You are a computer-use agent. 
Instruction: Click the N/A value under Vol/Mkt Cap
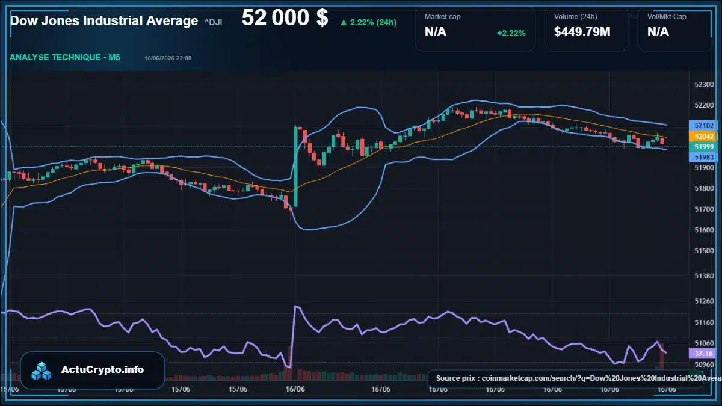[658, 32]
